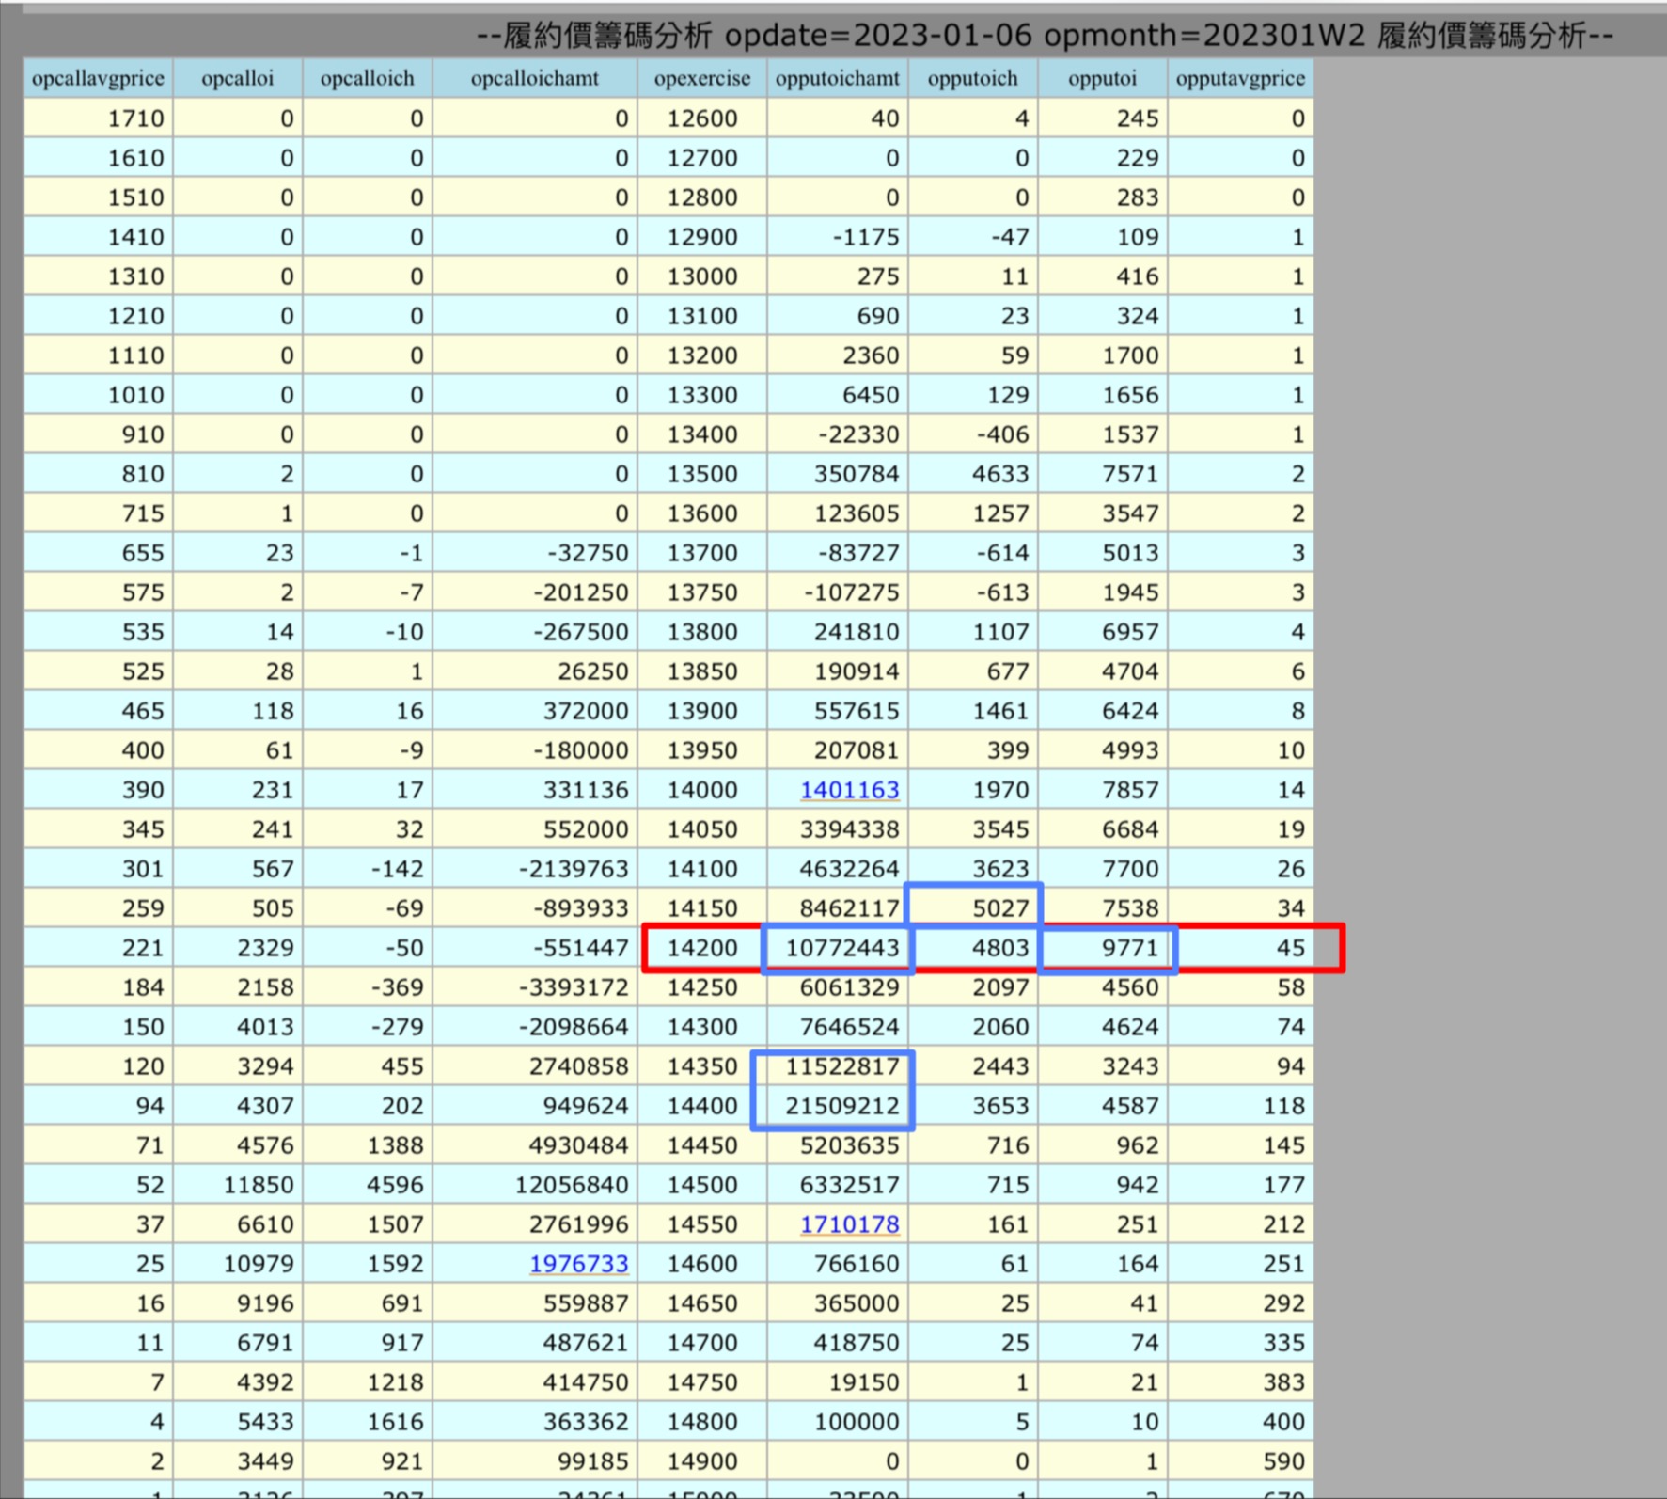The width and height of the screenshot is (1667, 1499).
Task: Open the 1710178 put amount link
Action: coord(849,1224)
